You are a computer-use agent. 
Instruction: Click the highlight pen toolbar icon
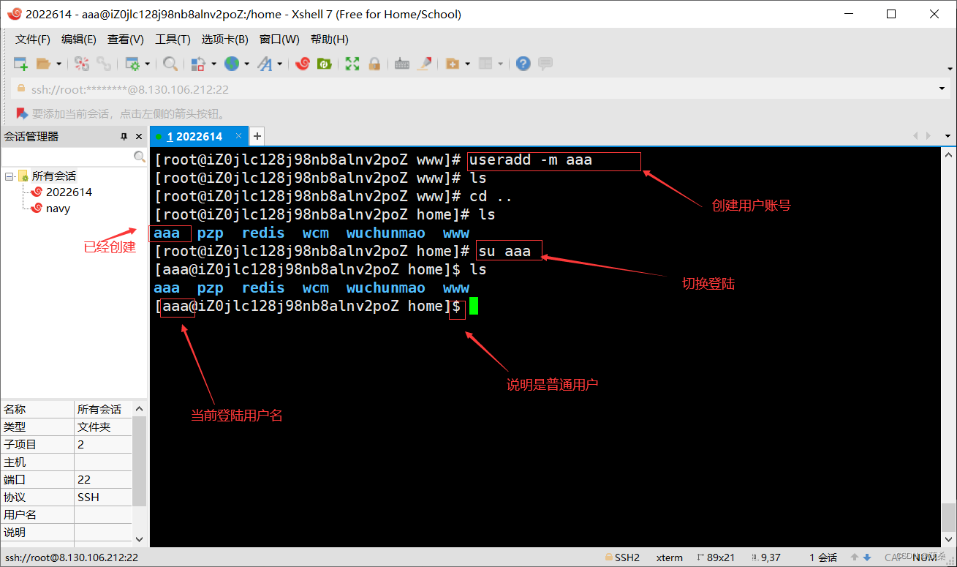click(x=424, y=64)
